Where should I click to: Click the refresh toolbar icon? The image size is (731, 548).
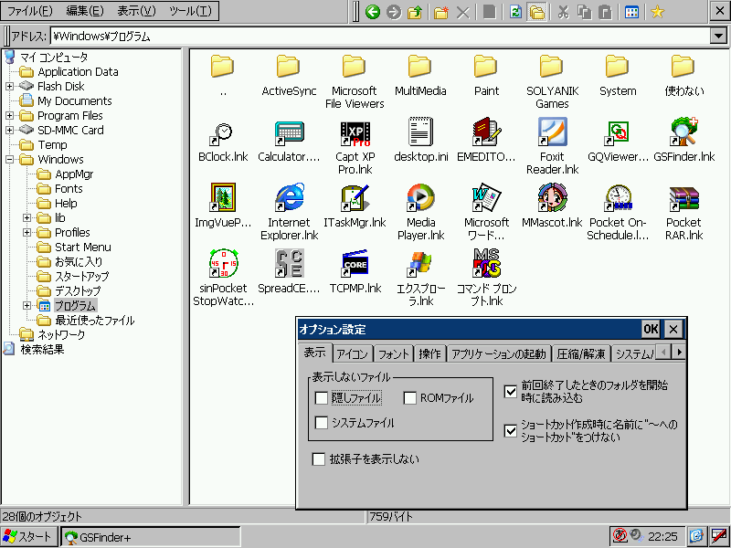click(x=516, y=12)
